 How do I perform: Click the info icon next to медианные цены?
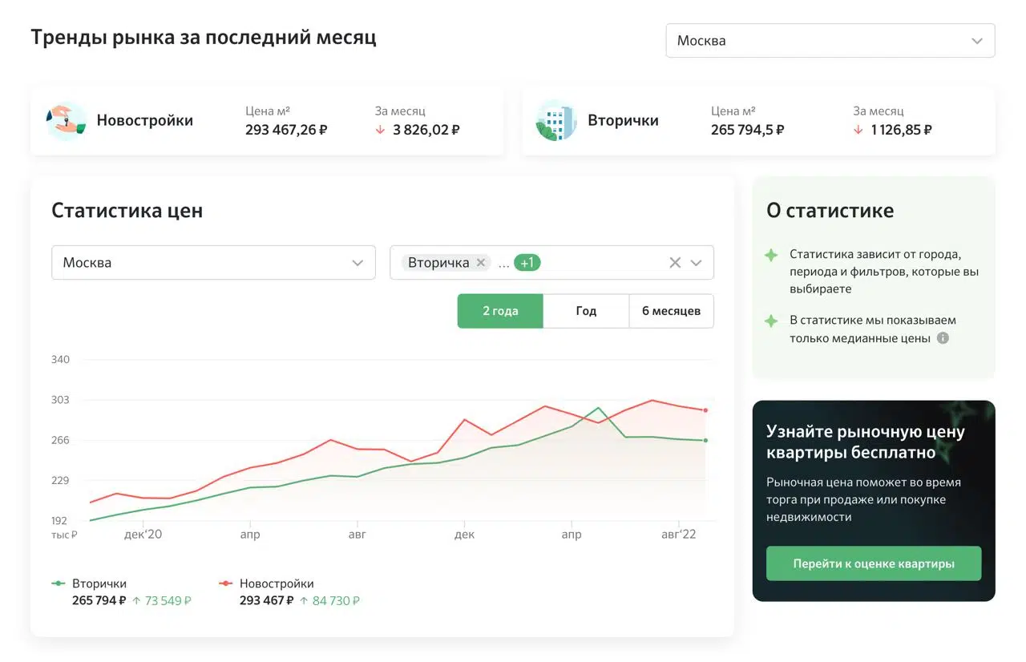(943, 338)
